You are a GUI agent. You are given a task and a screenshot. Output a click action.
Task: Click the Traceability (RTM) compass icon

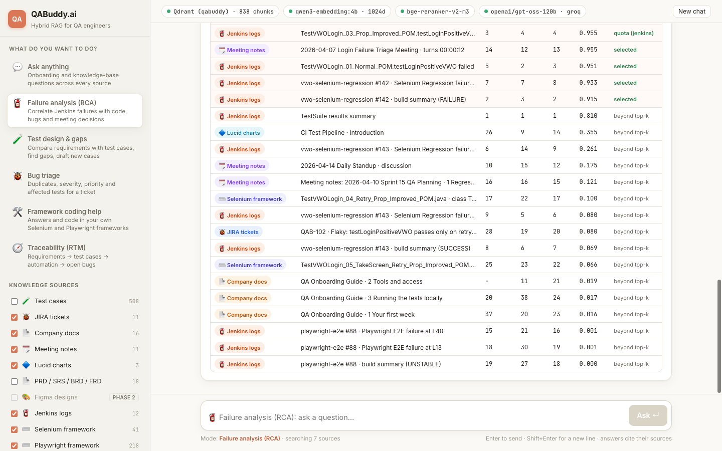[18, 248]
